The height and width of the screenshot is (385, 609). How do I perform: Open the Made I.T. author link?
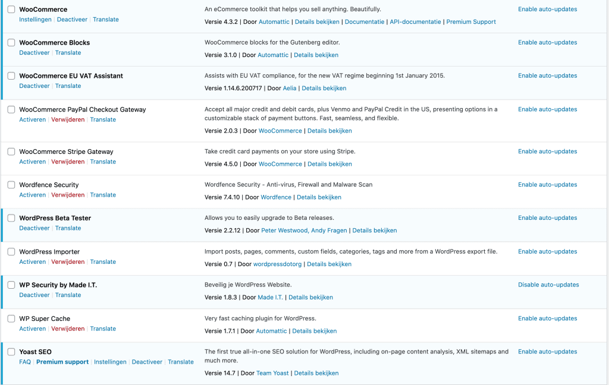coord(271,298)
